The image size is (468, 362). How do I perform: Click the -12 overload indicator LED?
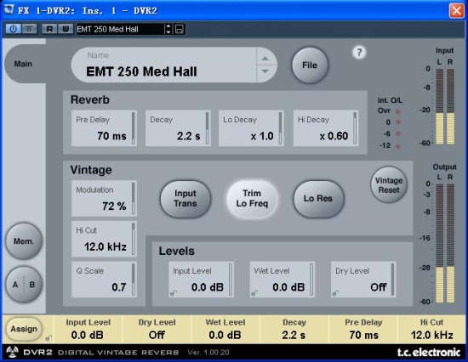(398, 146)
